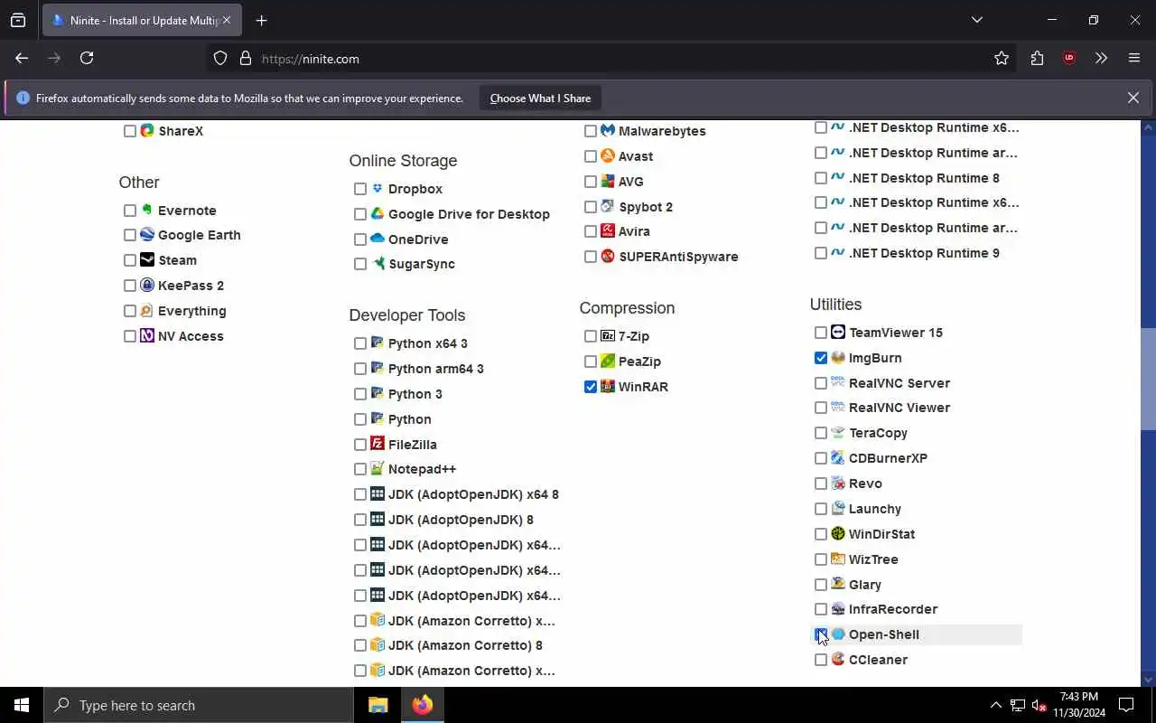Click the Avast icon
1156x723 pixels.
coord(608,156)
